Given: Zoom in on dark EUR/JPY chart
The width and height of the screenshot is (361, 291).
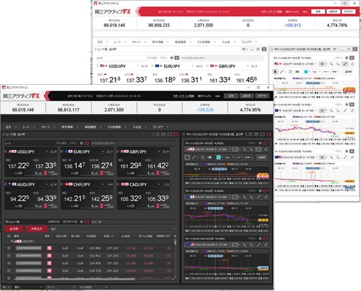Looking at the screenshot, I should [x=244, y=197].
